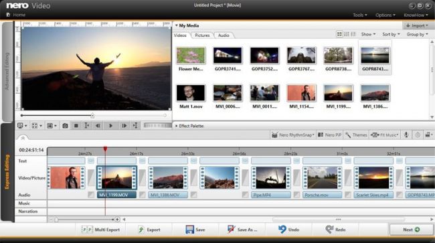The width and height of the screenshot is (435, 243).
Task: Step back one frame
Action: pyautogui.click(x=98, y=126)
